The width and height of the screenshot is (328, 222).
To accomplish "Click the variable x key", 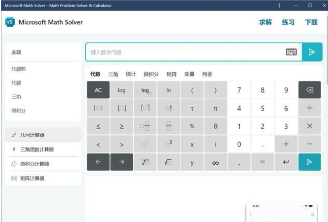I will coord(192,144).
